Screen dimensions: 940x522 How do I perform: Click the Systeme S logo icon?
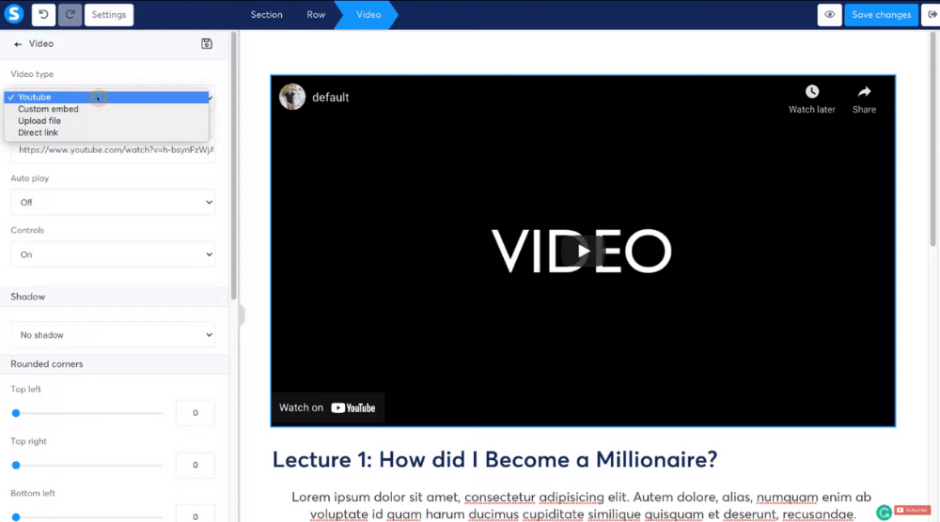point(14,14)
